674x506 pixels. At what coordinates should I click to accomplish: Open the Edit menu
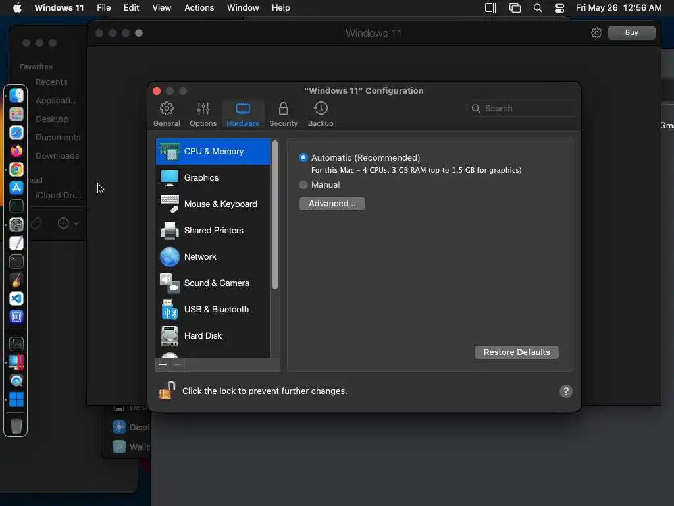coord(131,8)
